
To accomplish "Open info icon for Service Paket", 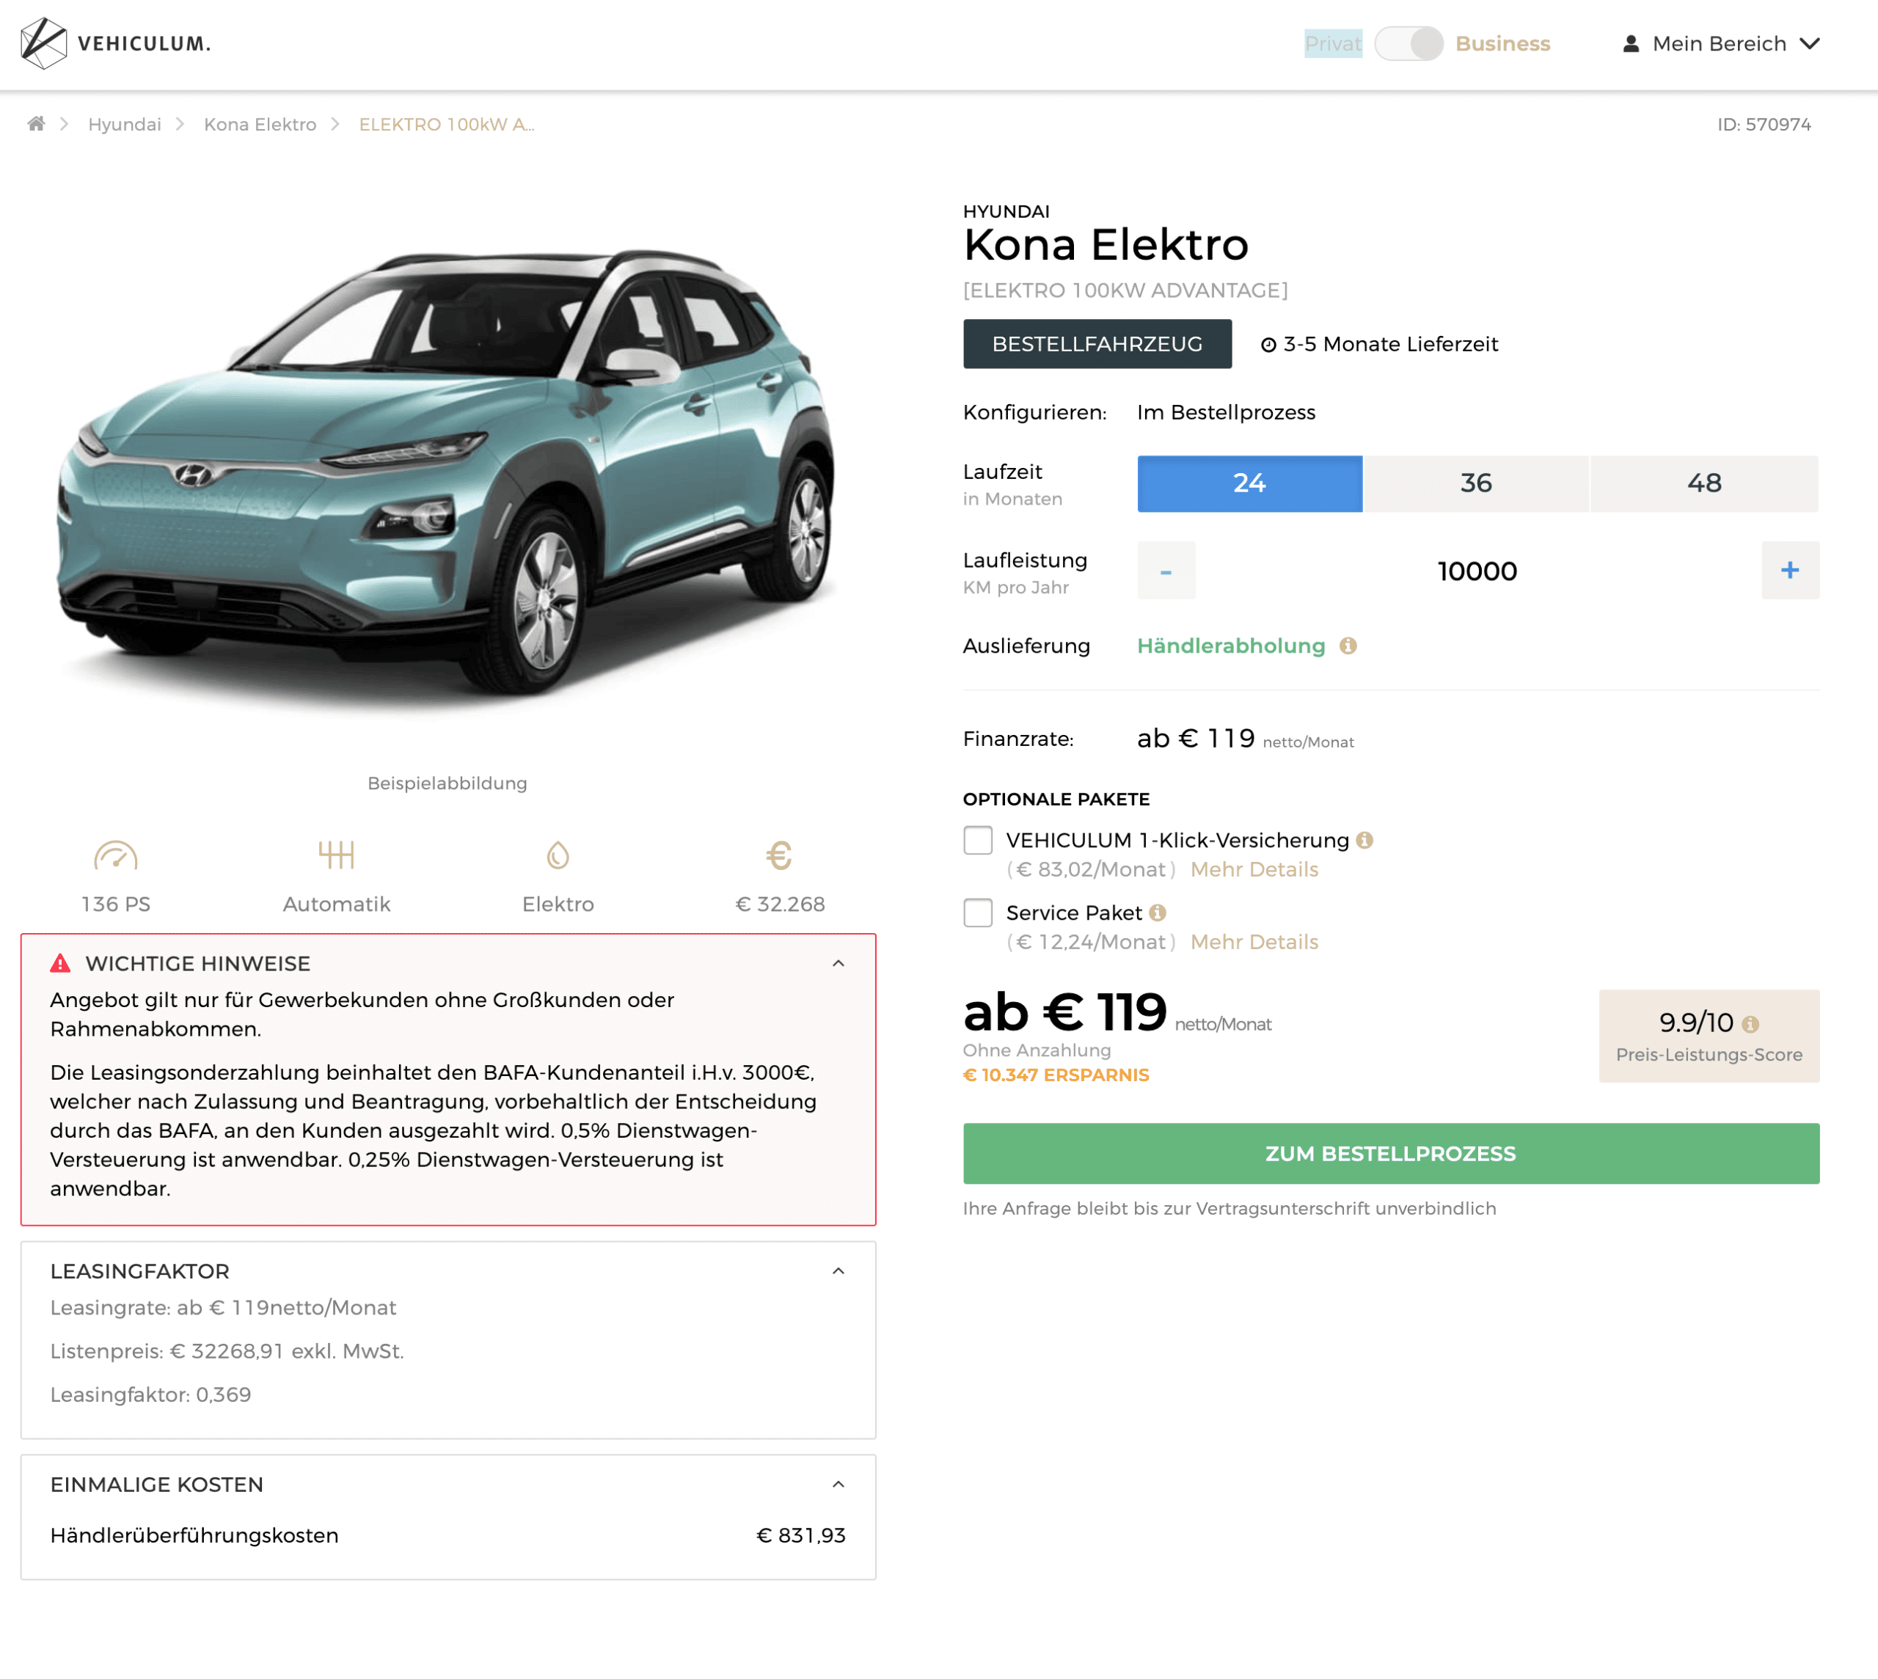I will tap(1158, 912).
